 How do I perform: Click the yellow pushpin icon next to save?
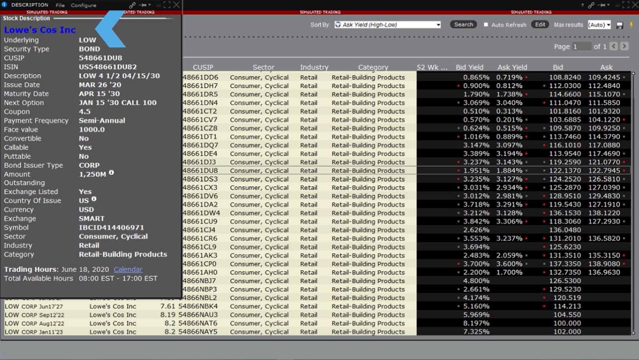pos(631,25)
